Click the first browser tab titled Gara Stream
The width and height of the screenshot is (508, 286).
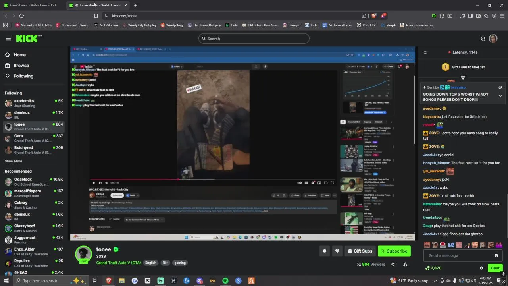pyautogui.click(x=33, y=5)
